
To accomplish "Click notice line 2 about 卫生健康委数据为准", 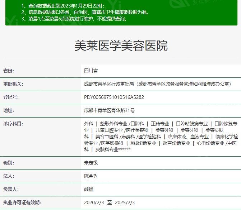I will pos(85,12).
